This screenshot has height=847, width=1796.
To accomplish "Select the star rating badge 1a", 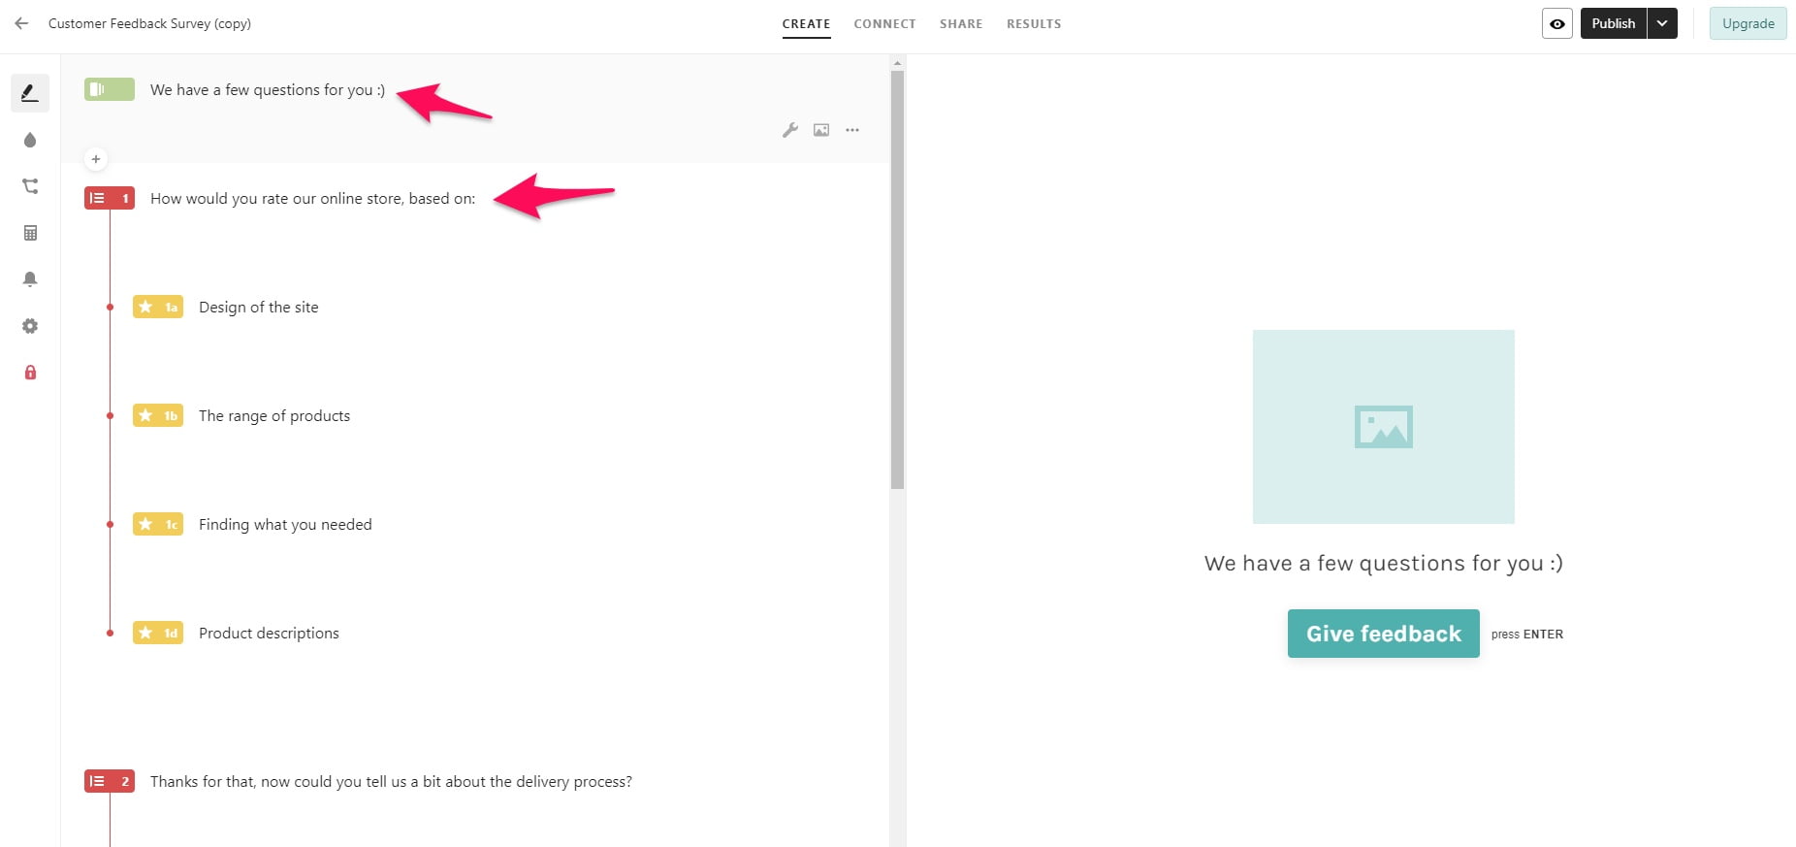I will coord(158,307).
